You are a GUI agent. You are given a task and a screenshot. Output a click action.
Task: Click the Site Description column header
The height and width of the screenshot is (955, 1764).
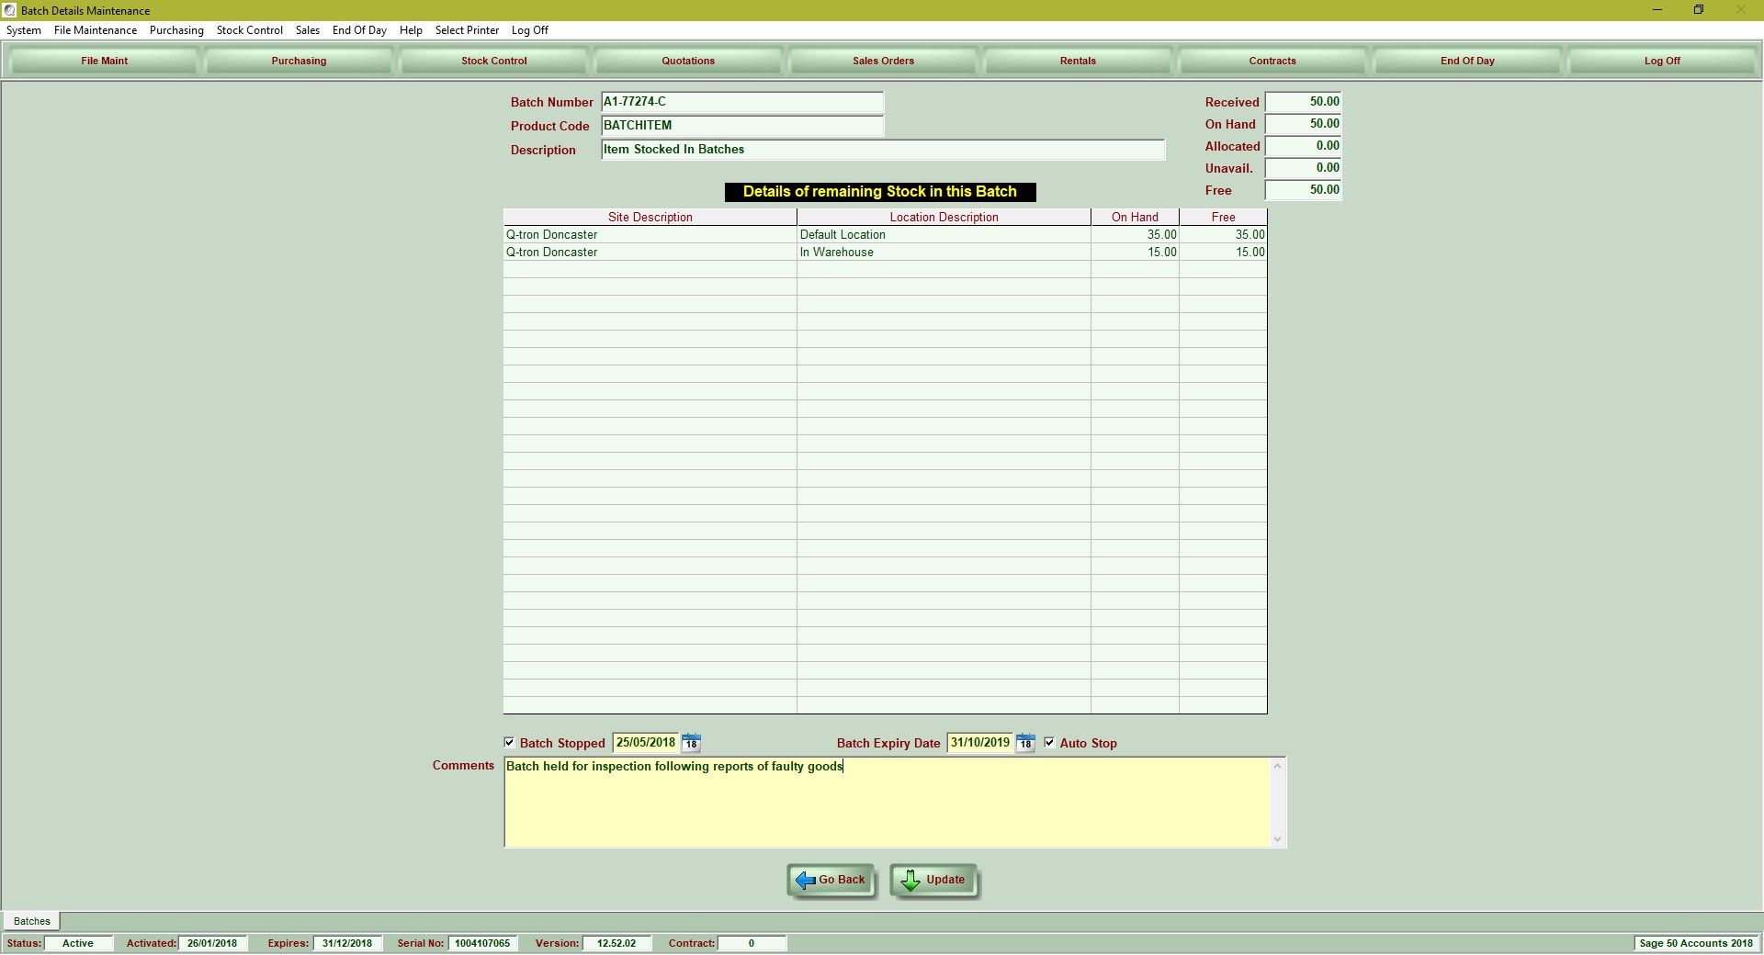[x=650, y=218]
